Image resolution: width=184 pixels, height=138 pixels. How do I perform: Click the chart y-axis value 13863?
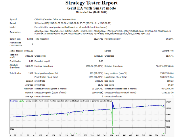click(169, 102)
